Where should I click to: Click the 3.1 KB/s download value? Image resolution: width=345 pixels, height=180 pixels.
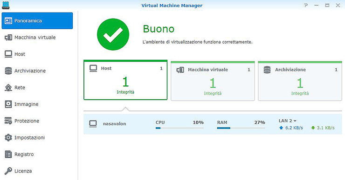point(325,128)
